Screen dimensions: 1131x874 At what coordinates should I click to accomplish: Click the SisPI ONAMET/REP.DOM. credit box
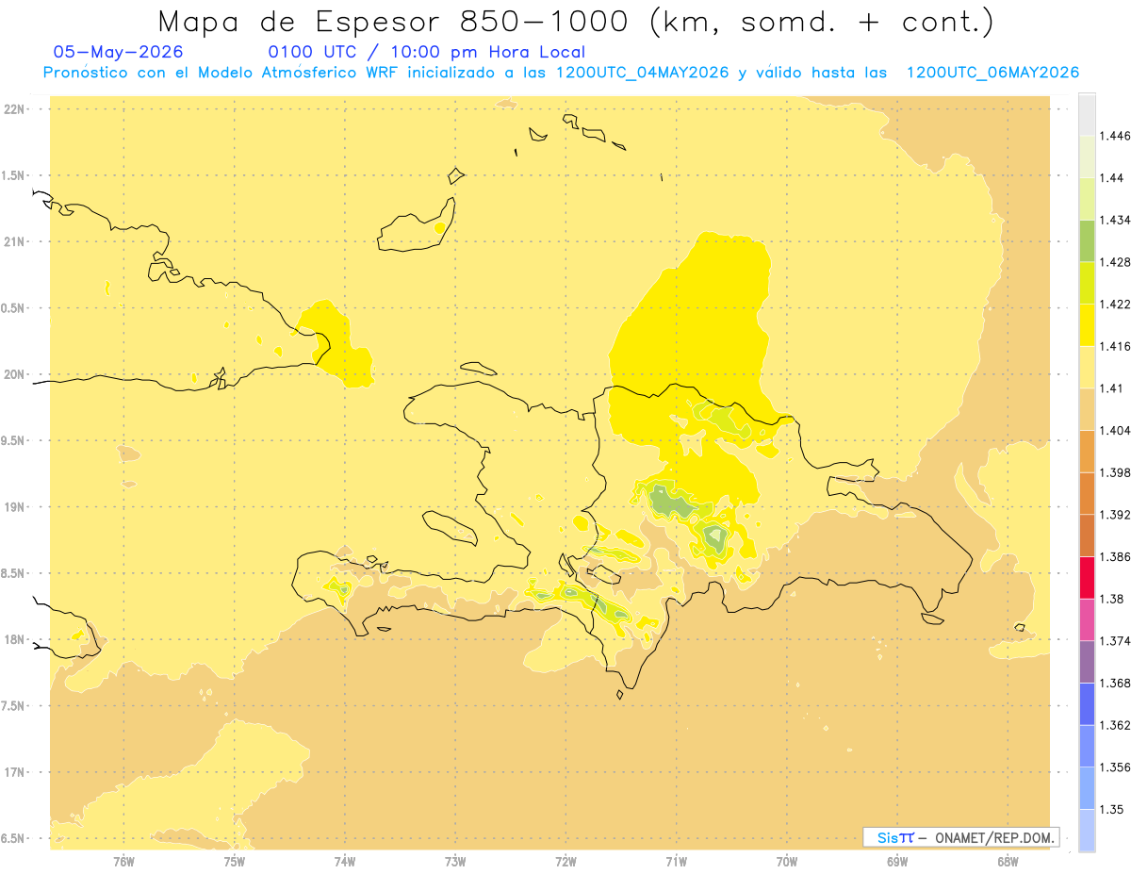(x=960, y=837)
